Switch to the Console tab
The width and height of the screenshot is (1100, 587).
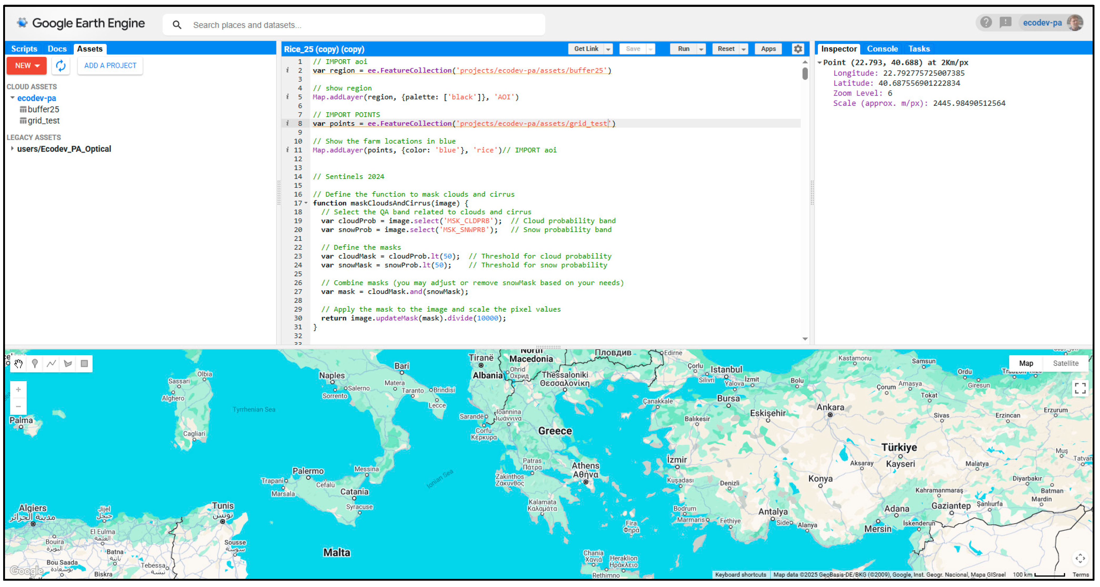click(x=882, y=49)
